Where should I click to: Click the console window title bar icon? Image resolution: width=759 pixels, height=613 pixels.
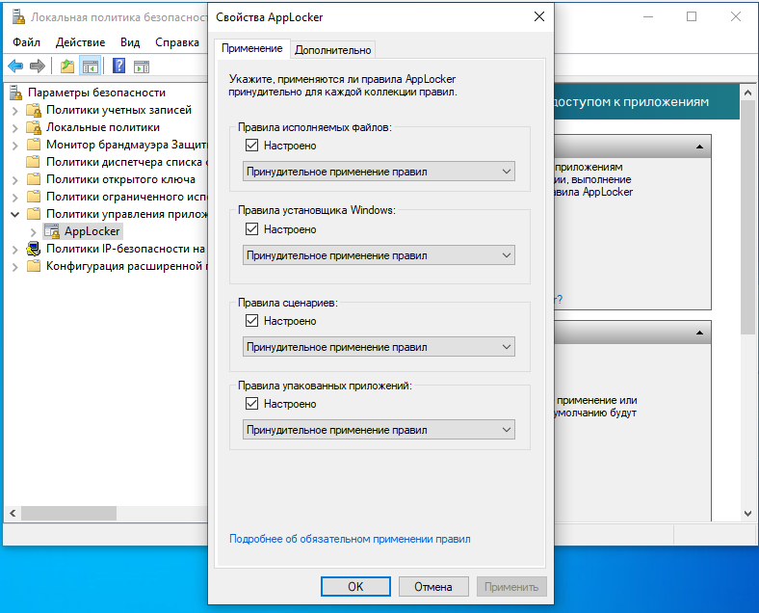18,17
